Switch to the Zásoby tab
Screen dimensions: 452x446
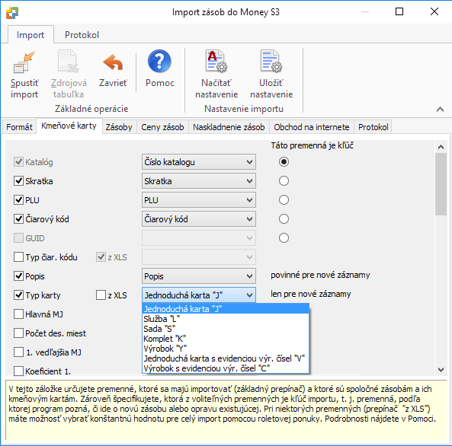[119, 127]
